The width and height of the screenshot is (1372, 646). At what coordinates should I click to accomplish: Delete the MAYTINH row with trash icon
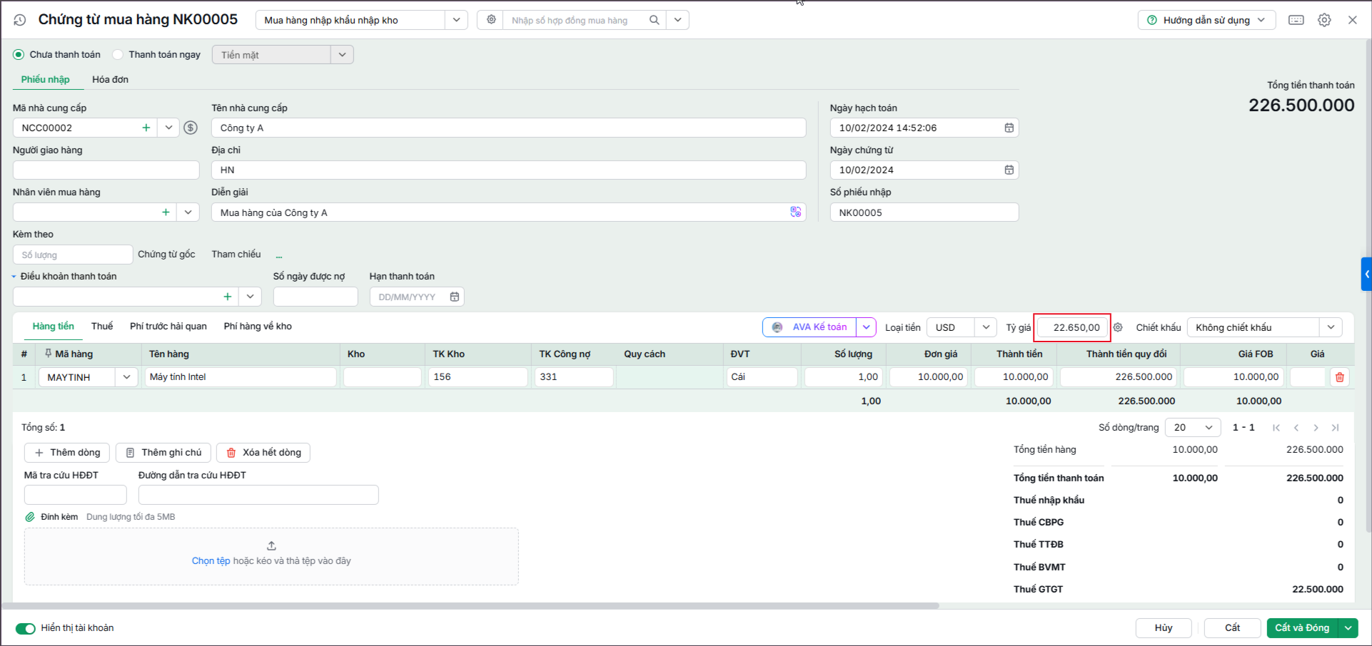[1340, 377]
